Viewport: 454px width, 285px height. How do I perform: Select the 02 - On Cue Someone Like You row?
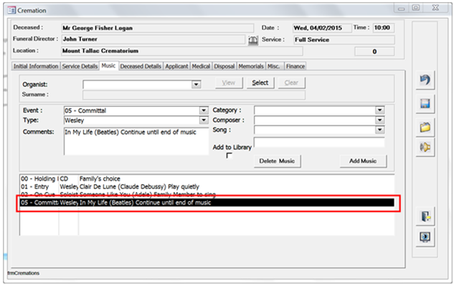207,194
